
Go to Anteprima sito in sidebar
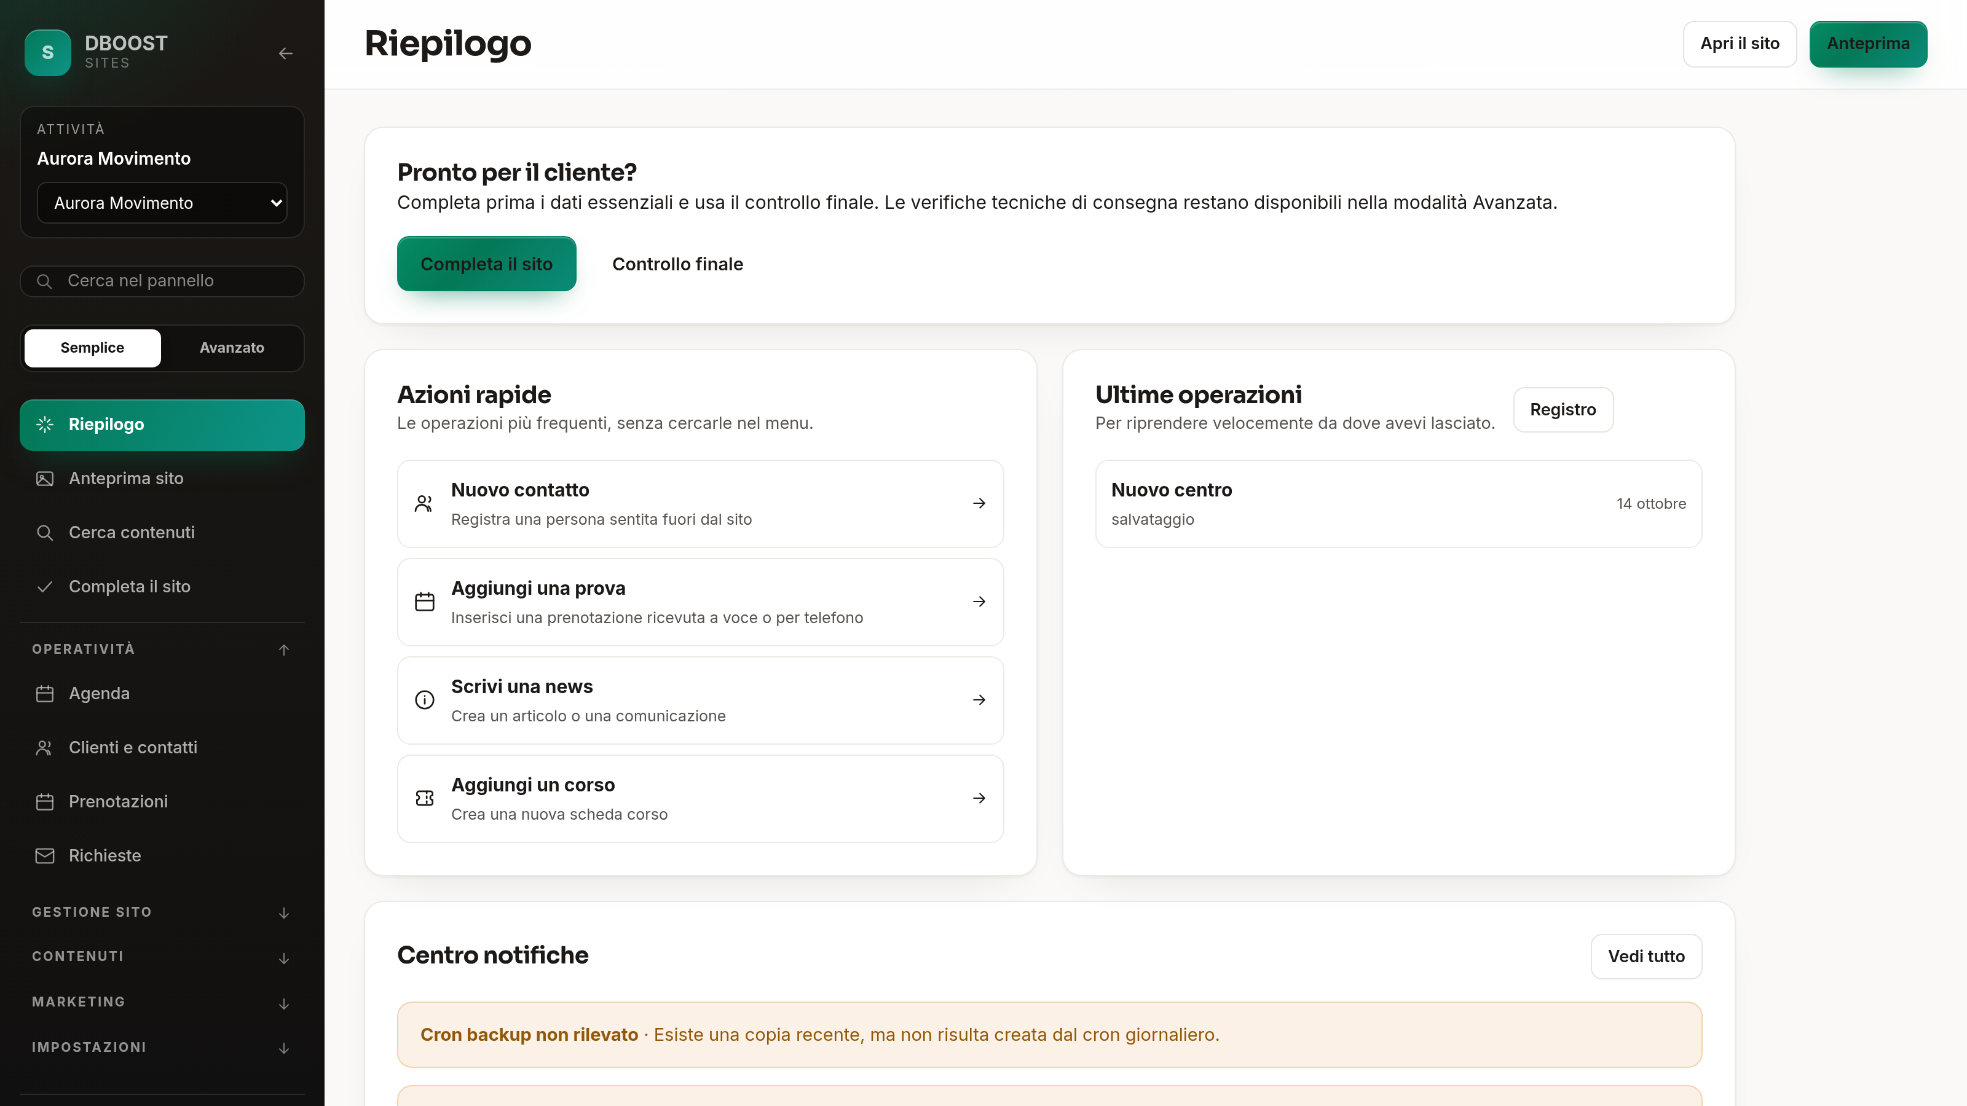tap(162, 479)
